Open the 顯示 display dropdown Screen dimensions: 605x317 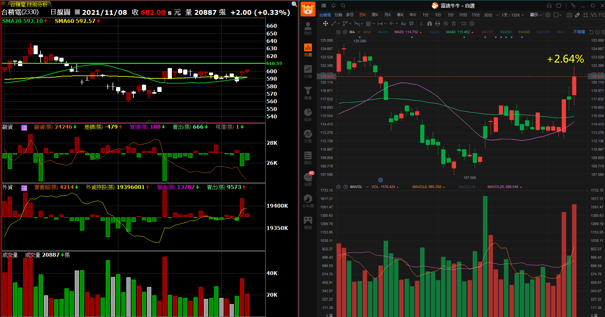tap(536, 15)
